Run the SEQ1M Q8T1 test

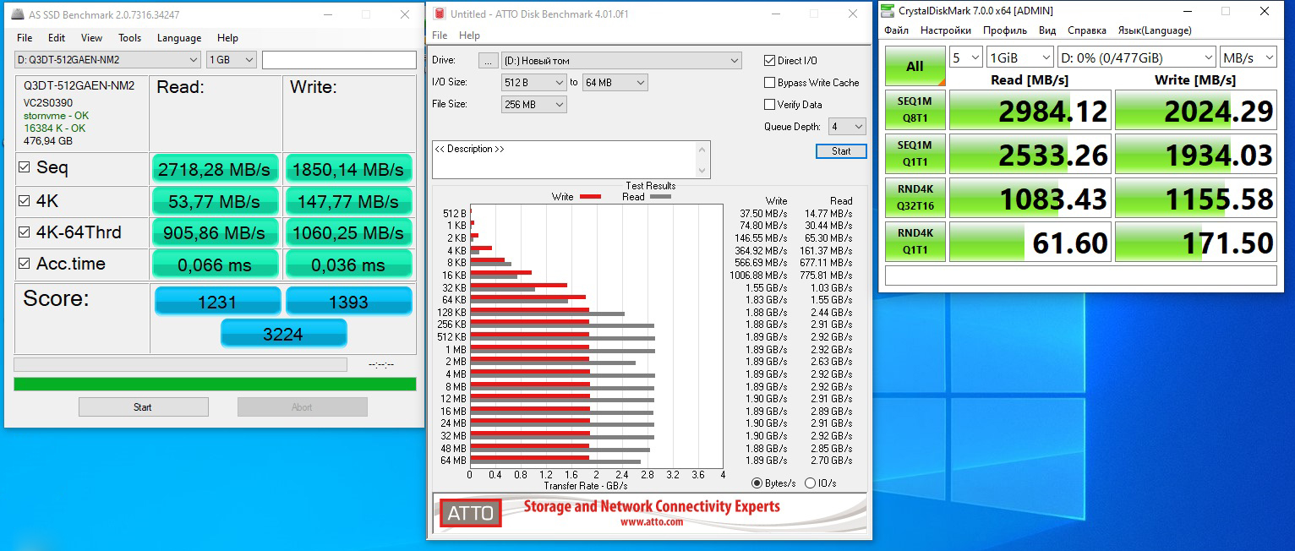coord(915,110)
